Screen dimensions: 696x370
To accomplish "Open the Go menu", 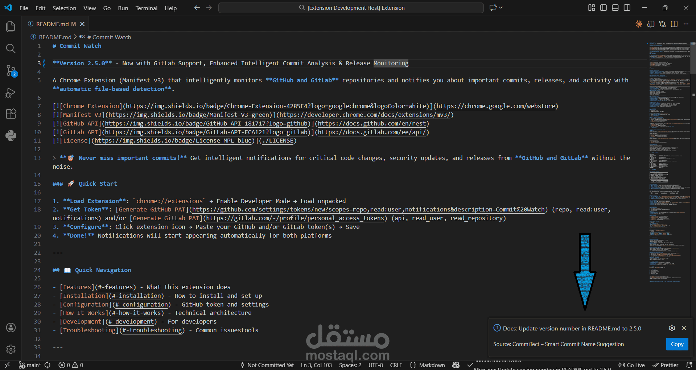I will coord(107,8).
